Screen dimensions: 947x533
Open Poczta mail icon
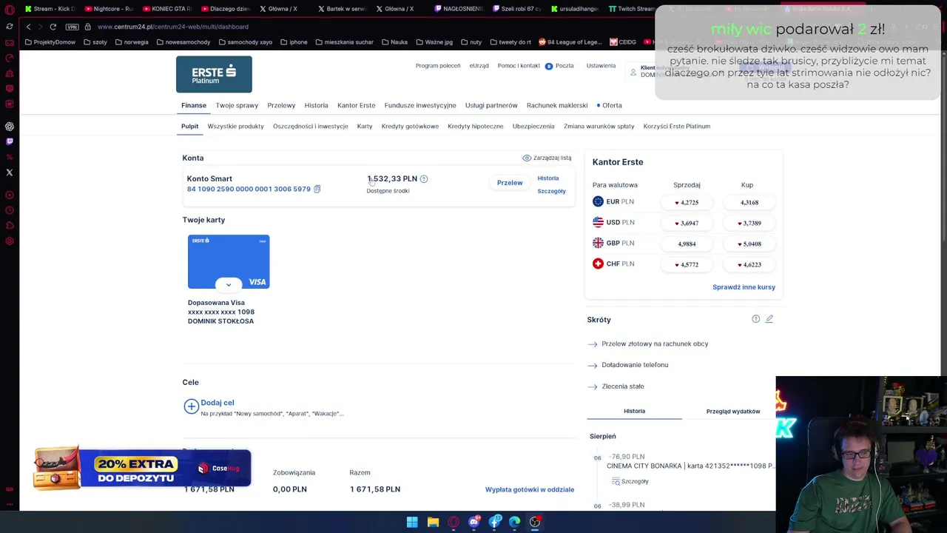click(549, 66)
